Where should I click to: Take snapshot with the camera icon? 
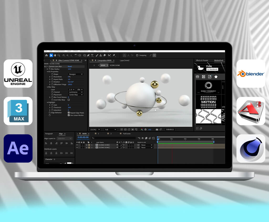tap(157, 130)
